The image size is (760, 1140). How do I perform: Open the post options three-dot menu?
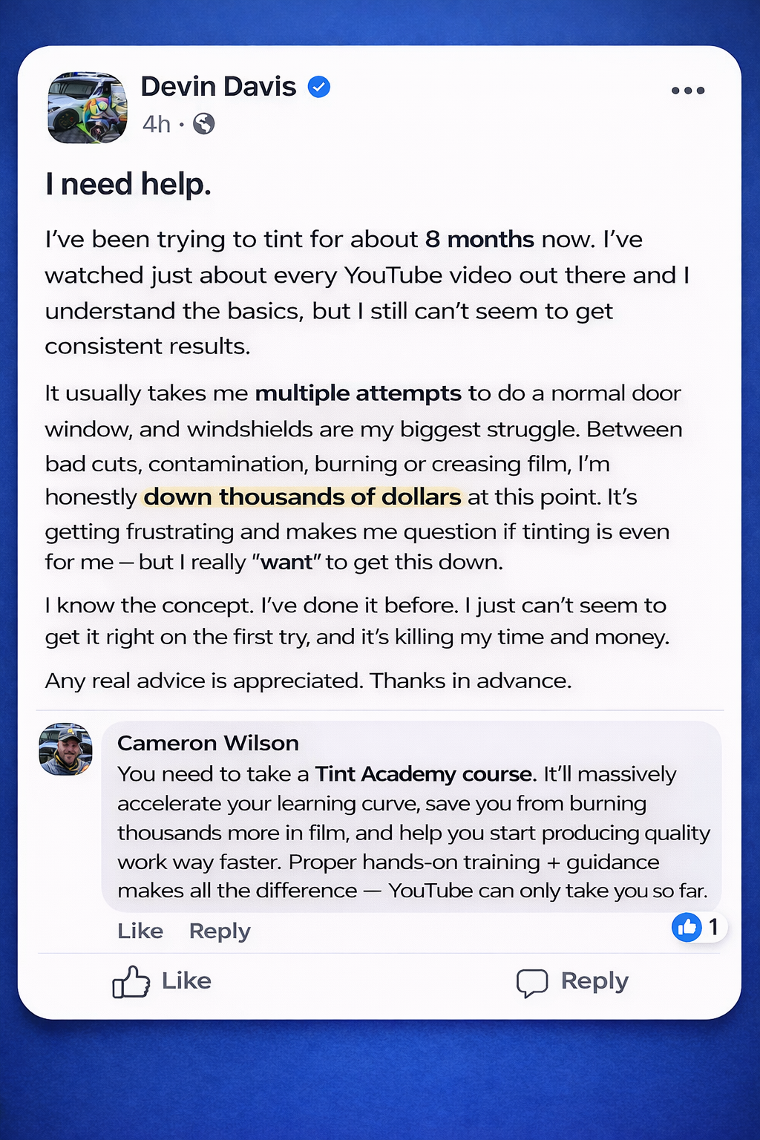687,91
